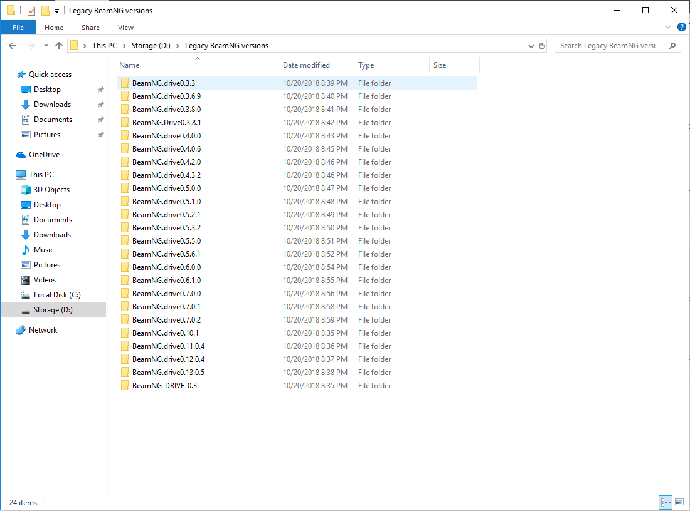690x511 pixels.
Task: Open Local Disk (C:) in navigation pane
Action: point(57,295)
